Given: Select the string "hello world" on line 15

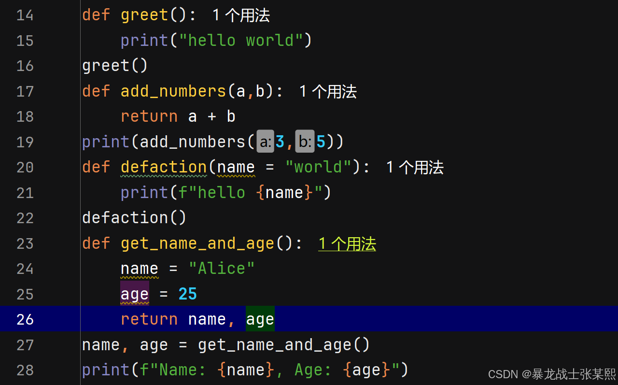Looking at the screenshot, I should click(244, 40).
